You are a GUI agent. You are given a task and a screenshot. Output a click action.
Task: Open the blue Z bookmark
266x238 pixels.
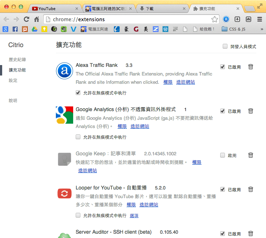click(x=156, y=29)
